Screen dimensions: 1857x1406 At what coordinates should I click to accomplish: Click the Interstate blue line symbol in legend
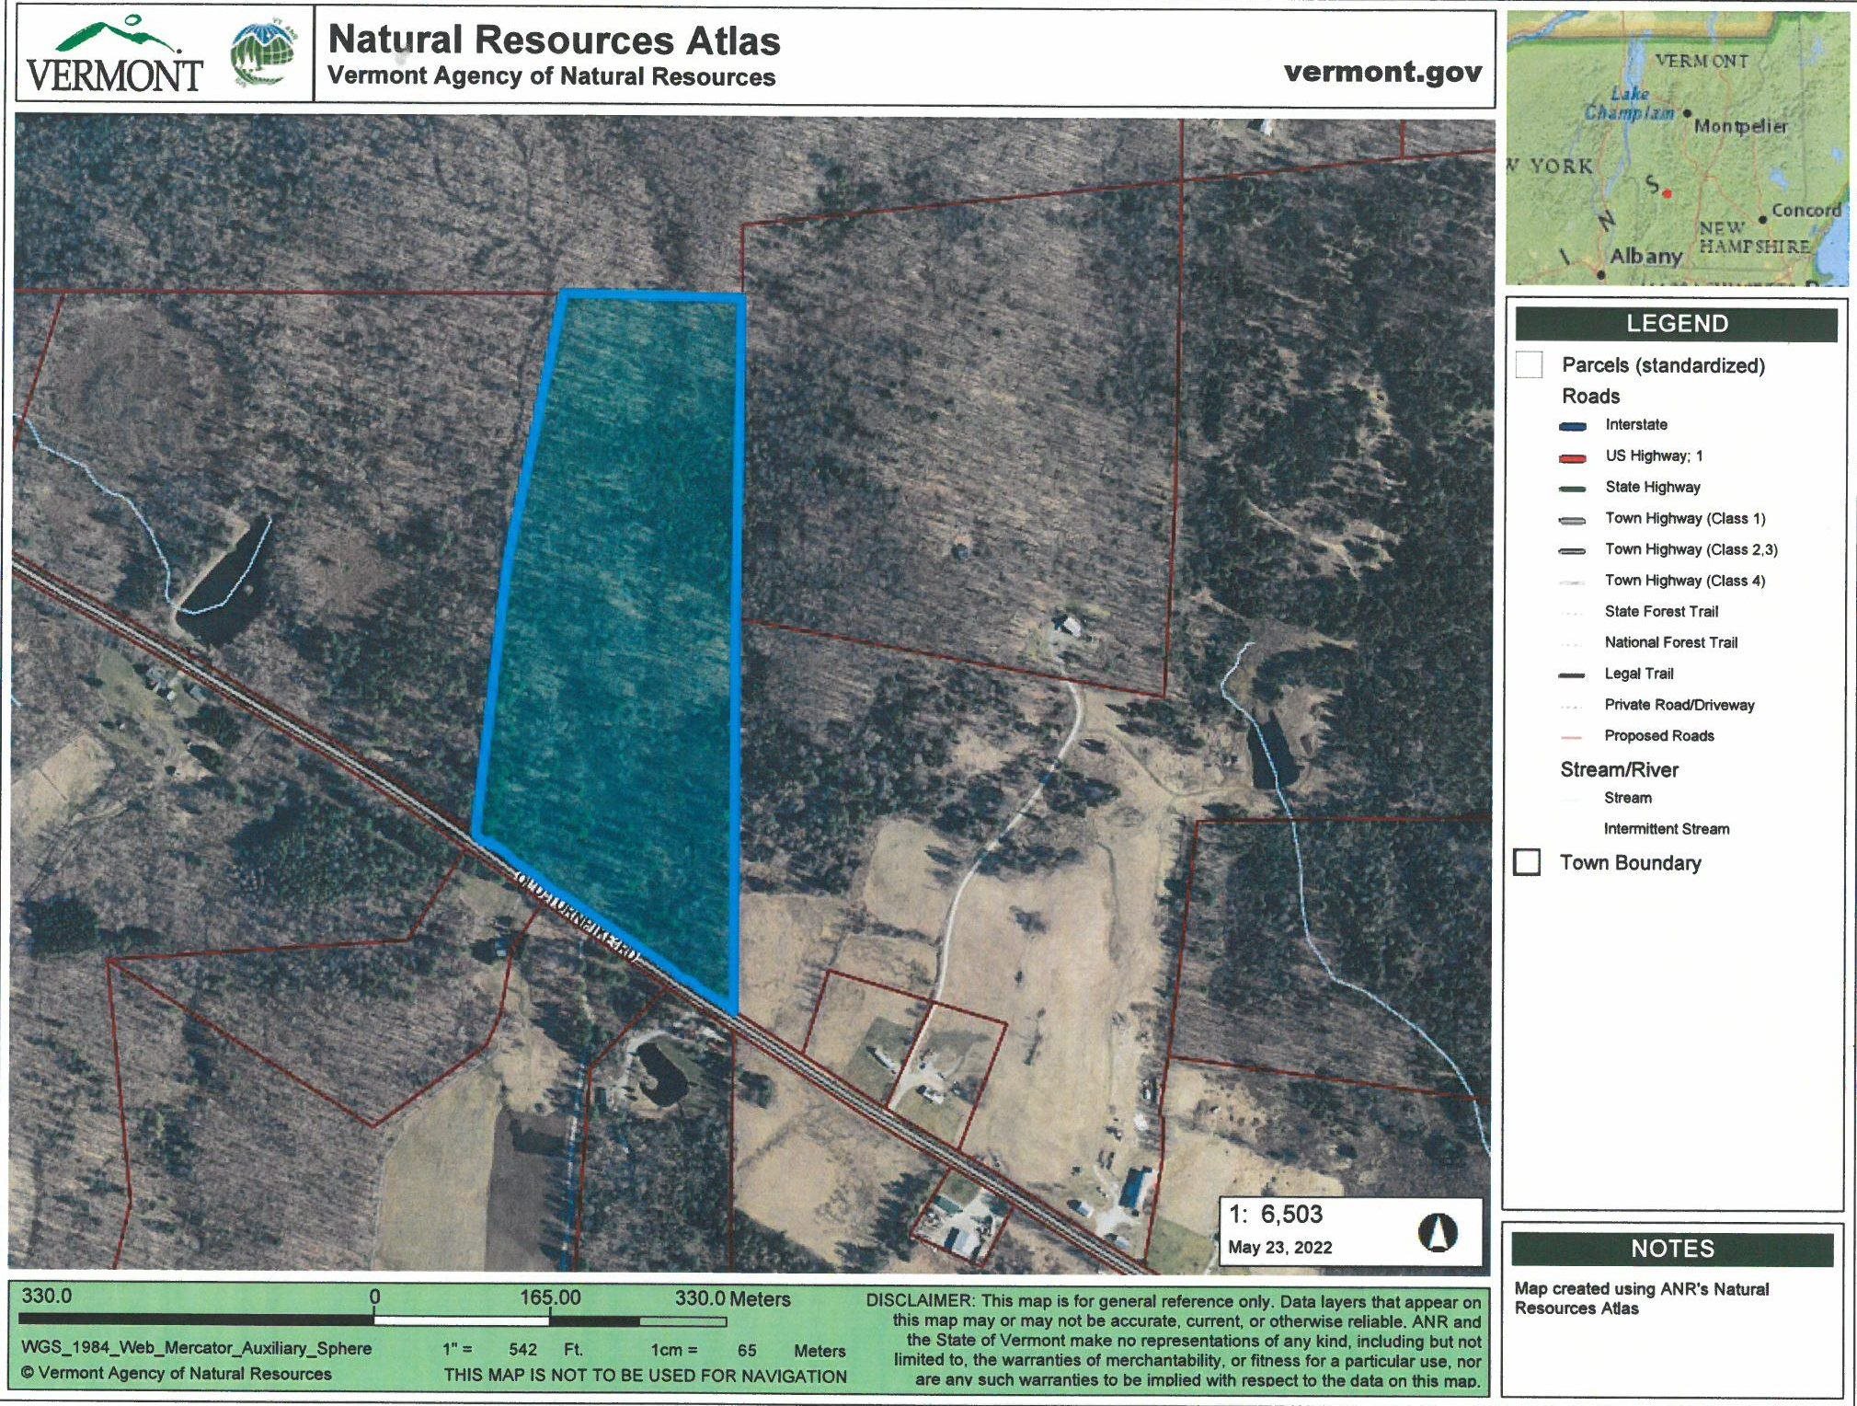pyautogui.click(x=1573, y=426)
